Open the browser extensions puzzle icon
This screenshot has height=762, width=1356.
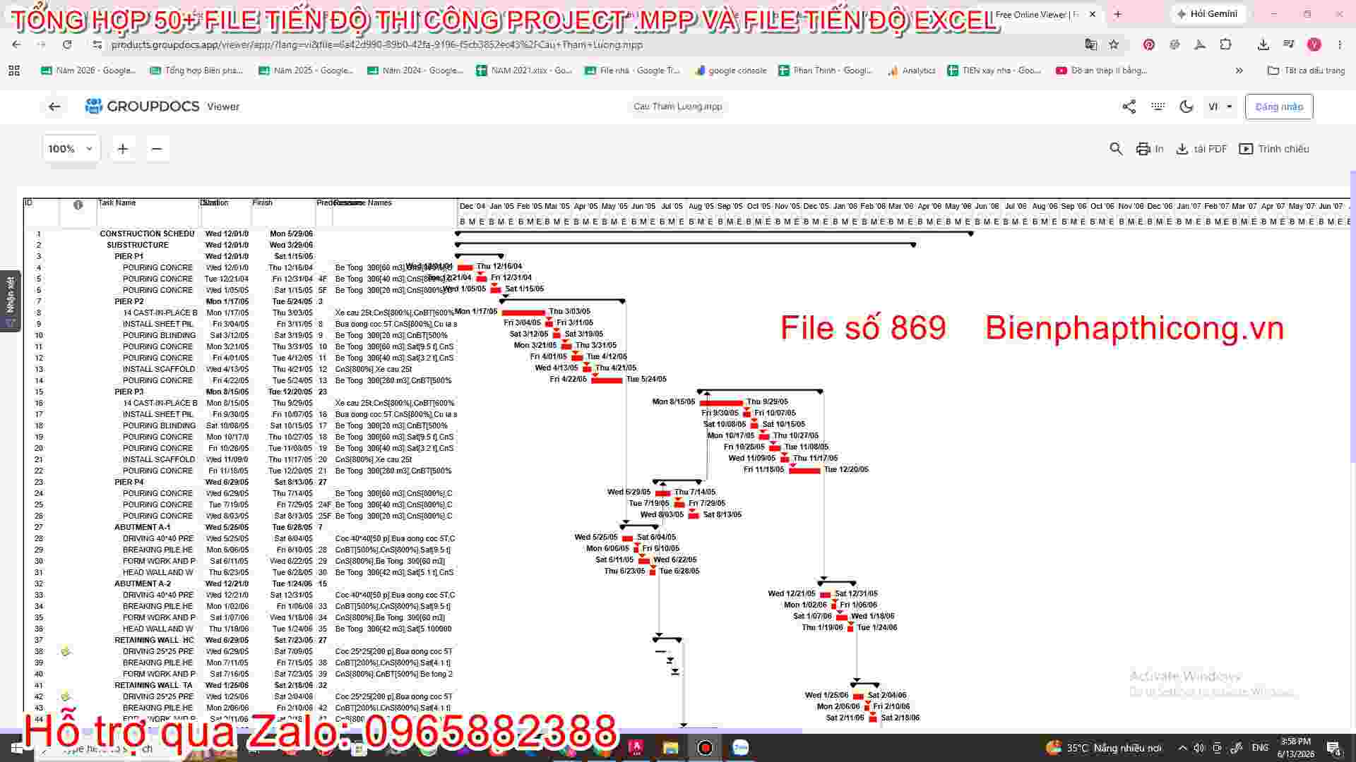point(1225,44)
